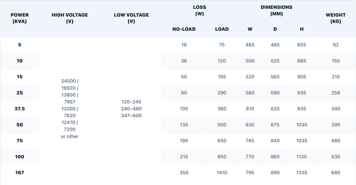Click the 34500 / high voltage entry

coord(70,81)
